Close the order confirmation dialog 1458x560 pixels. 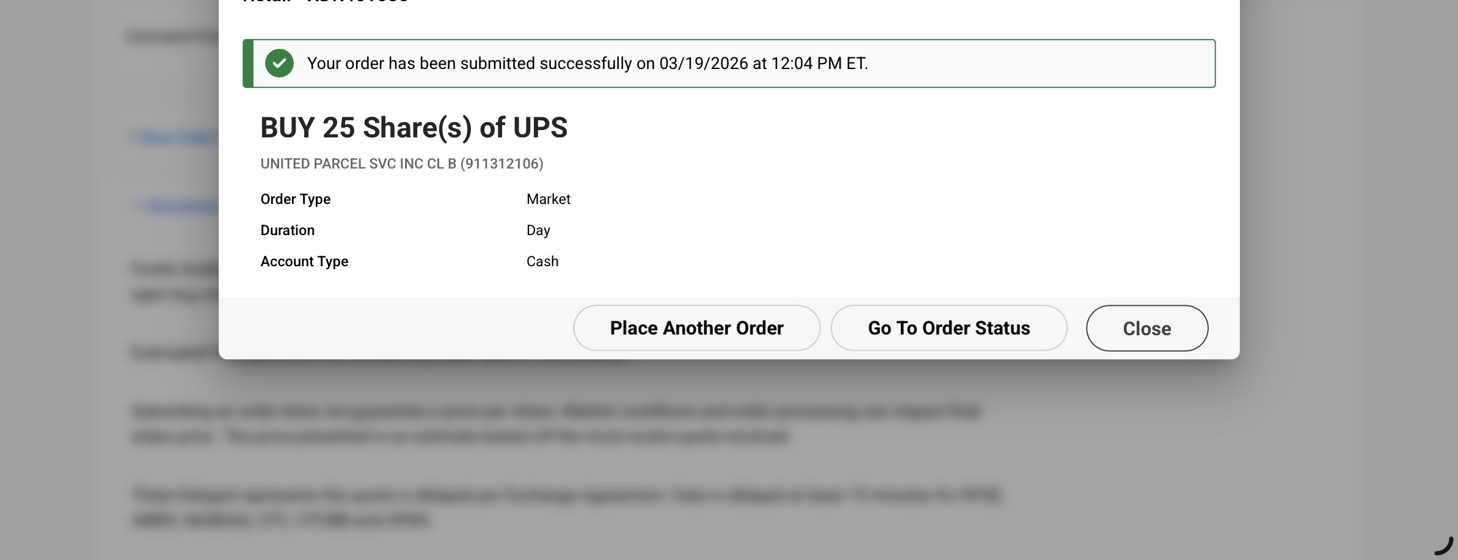1146,329
